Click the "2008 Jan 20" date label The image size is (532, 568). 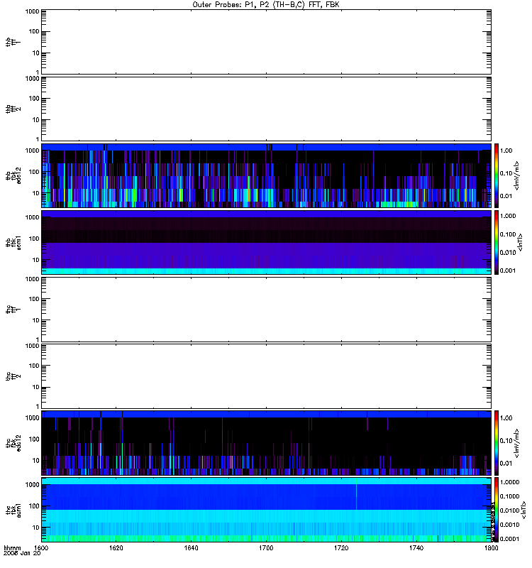(22, 554)
